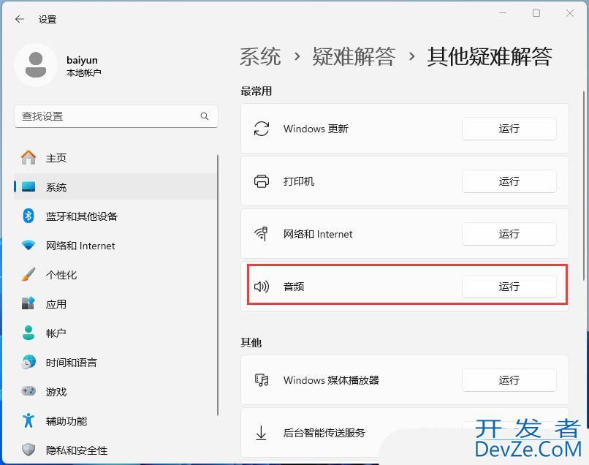Click the 后台智能传送服务 label
589x465 pixels.
pyautogui.click(x=324, y=433)
